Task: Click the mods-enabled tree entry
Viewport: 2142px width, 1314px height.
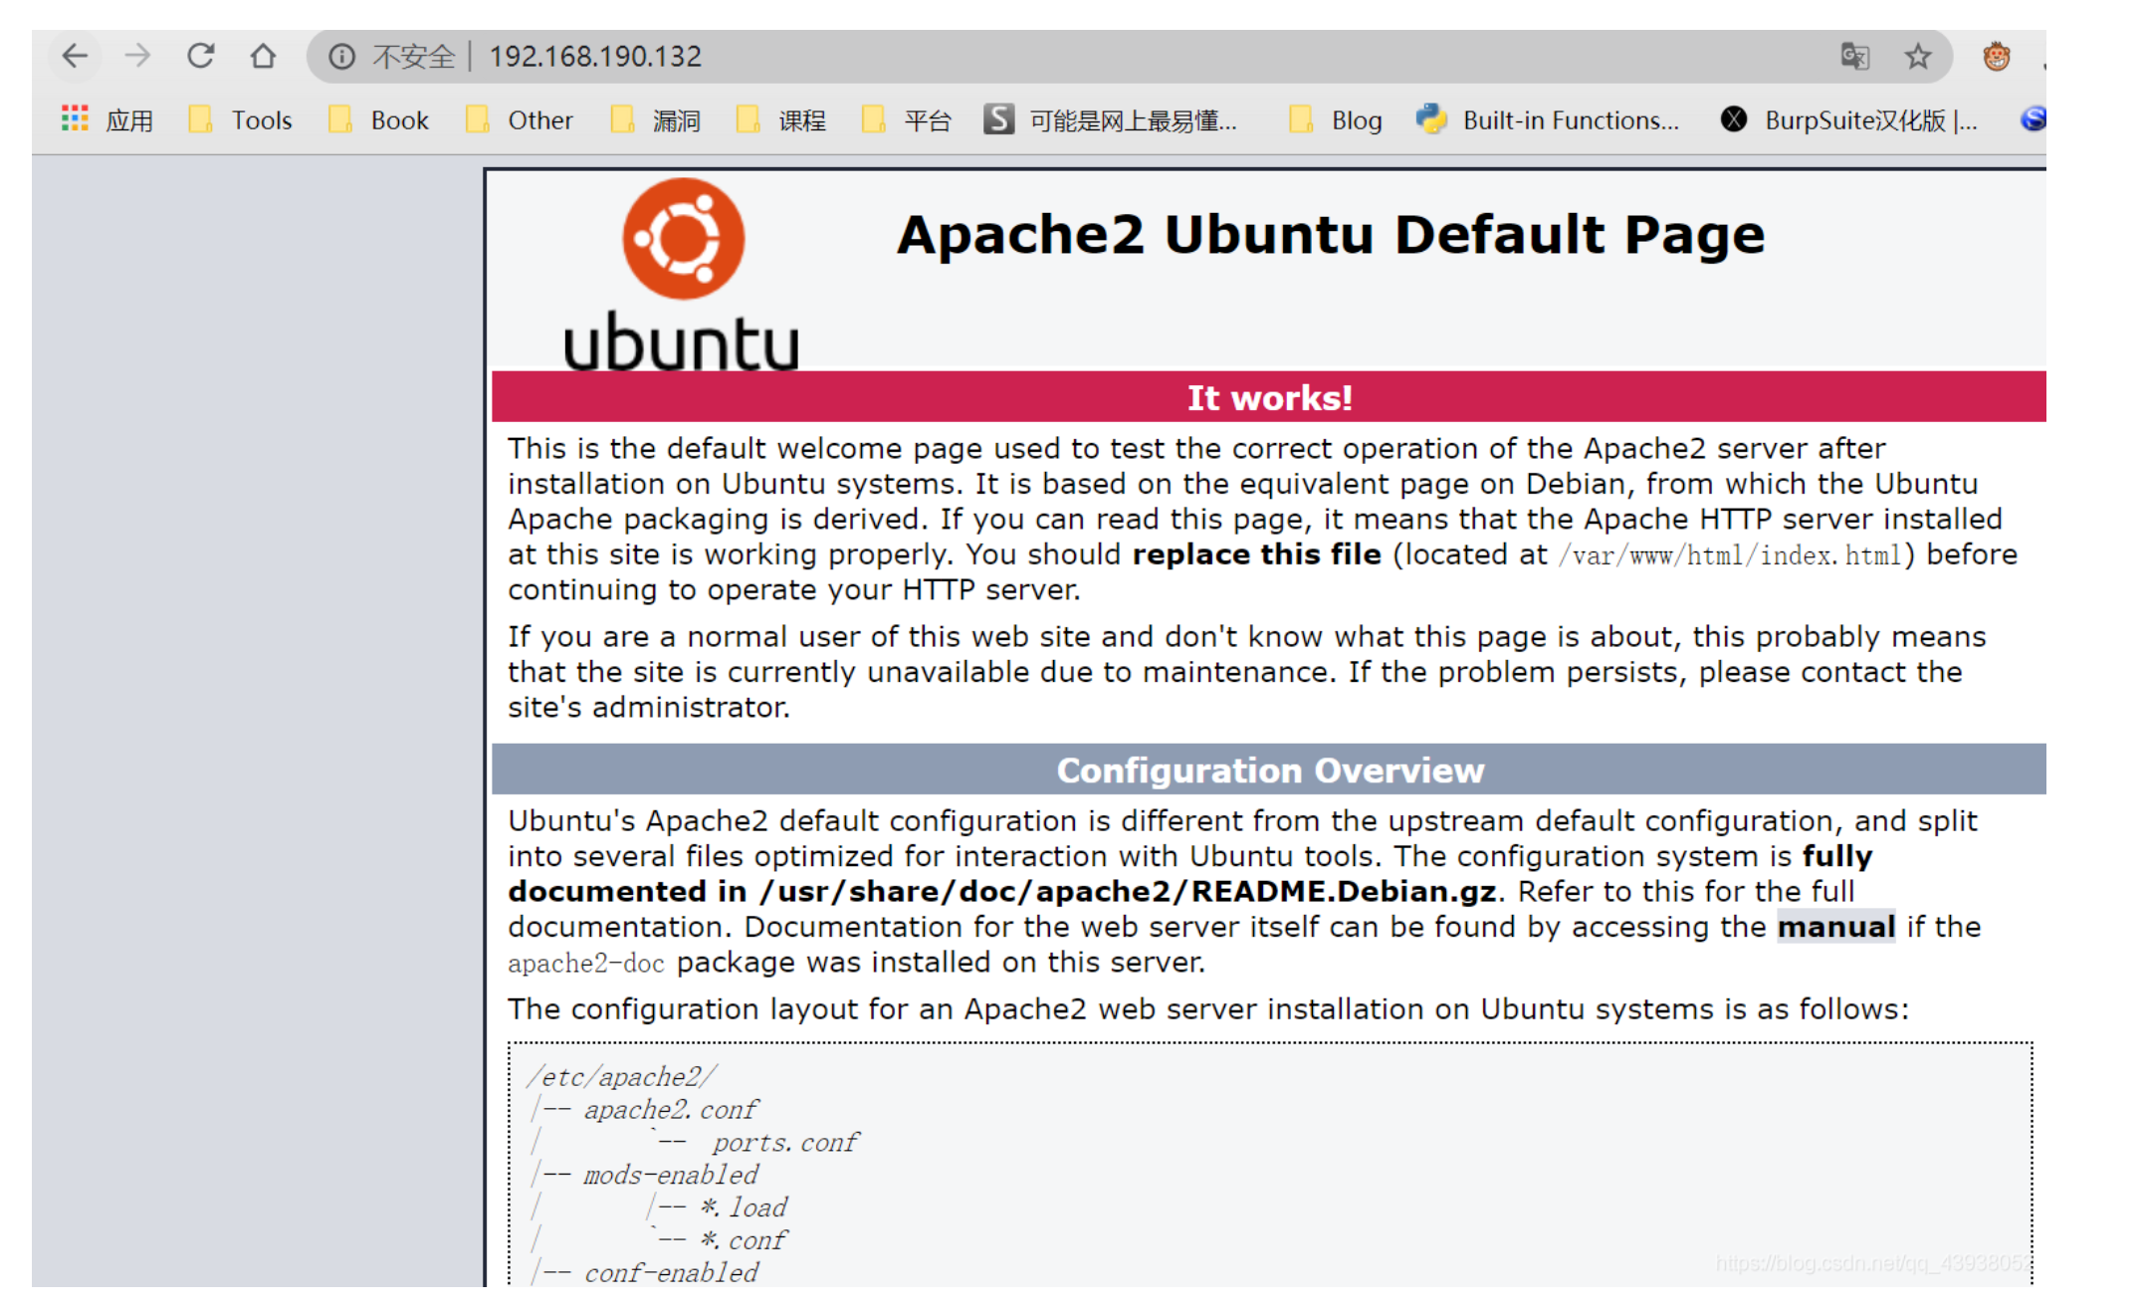Action: pyautogui.click(x=670, y=1176)
